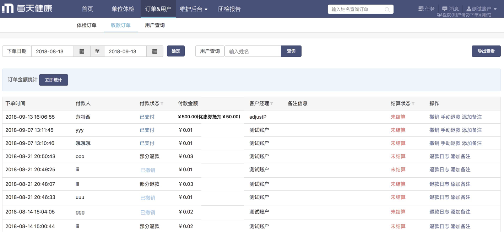This screenshot has height=232, width=504.
Task: Click 撤销 for the yyy order
Action: (434, 130)
